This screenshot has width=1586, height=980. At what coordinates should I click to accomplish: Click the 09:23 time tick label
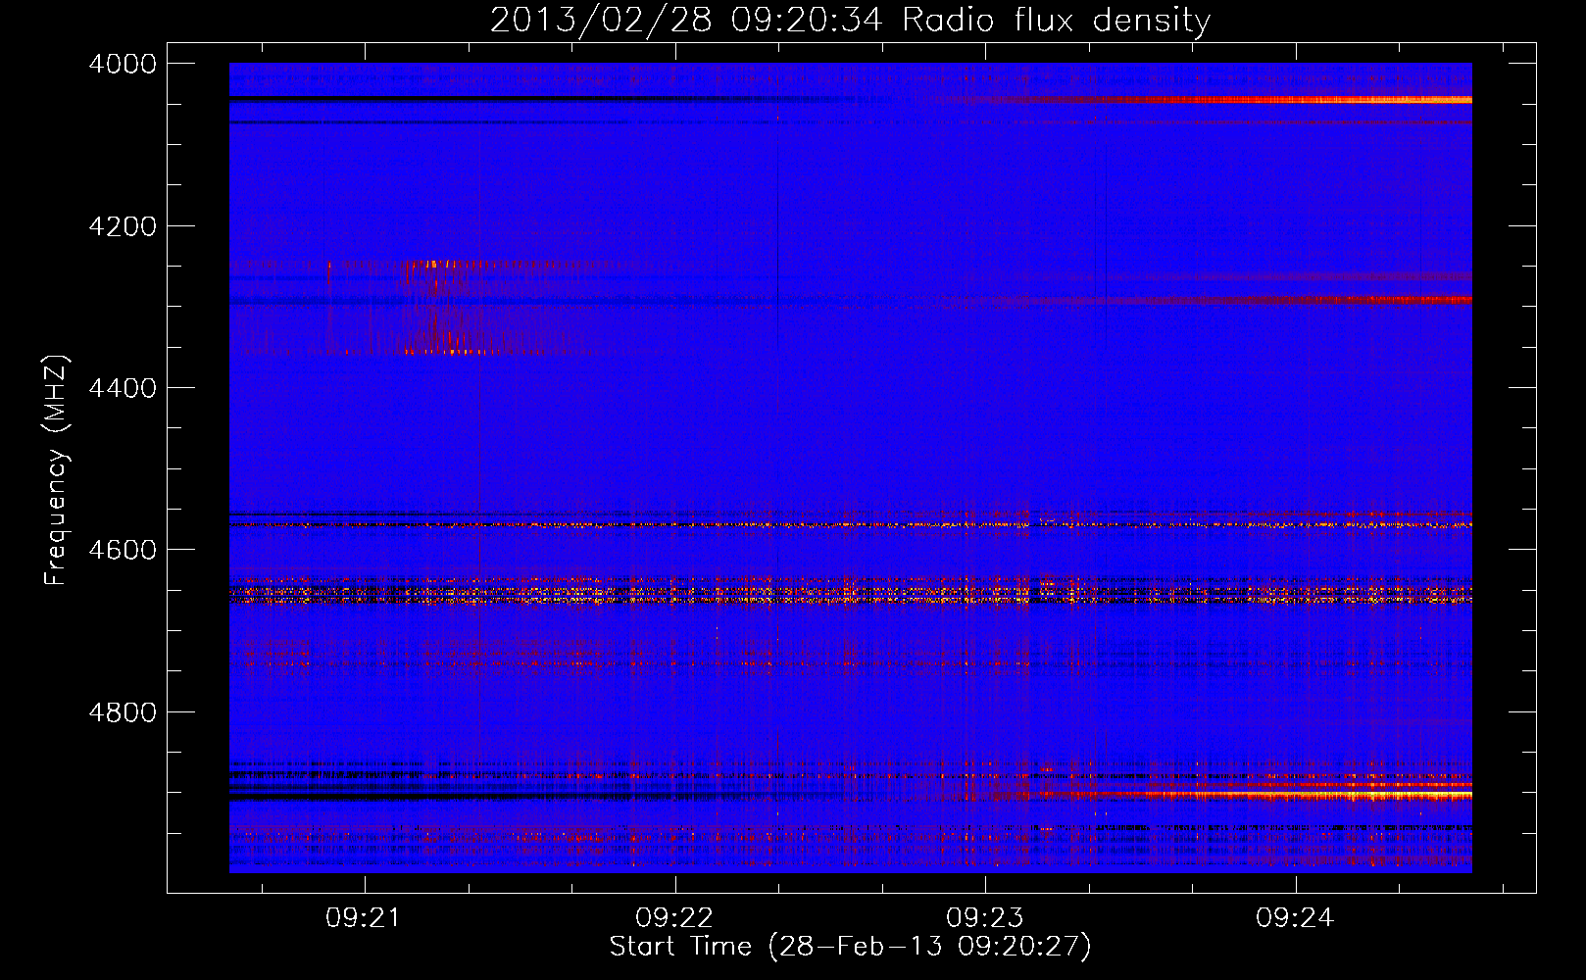(x=984, y=918)
